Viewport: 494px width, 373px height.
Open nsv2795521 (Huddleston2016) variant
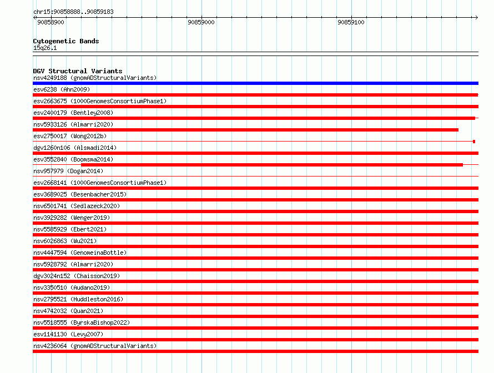78,299
